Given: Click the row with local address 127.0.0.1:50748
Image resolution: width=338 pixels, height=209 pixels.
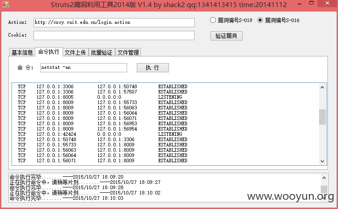Looking at the screenshot, I should click(x=103, y=140).
